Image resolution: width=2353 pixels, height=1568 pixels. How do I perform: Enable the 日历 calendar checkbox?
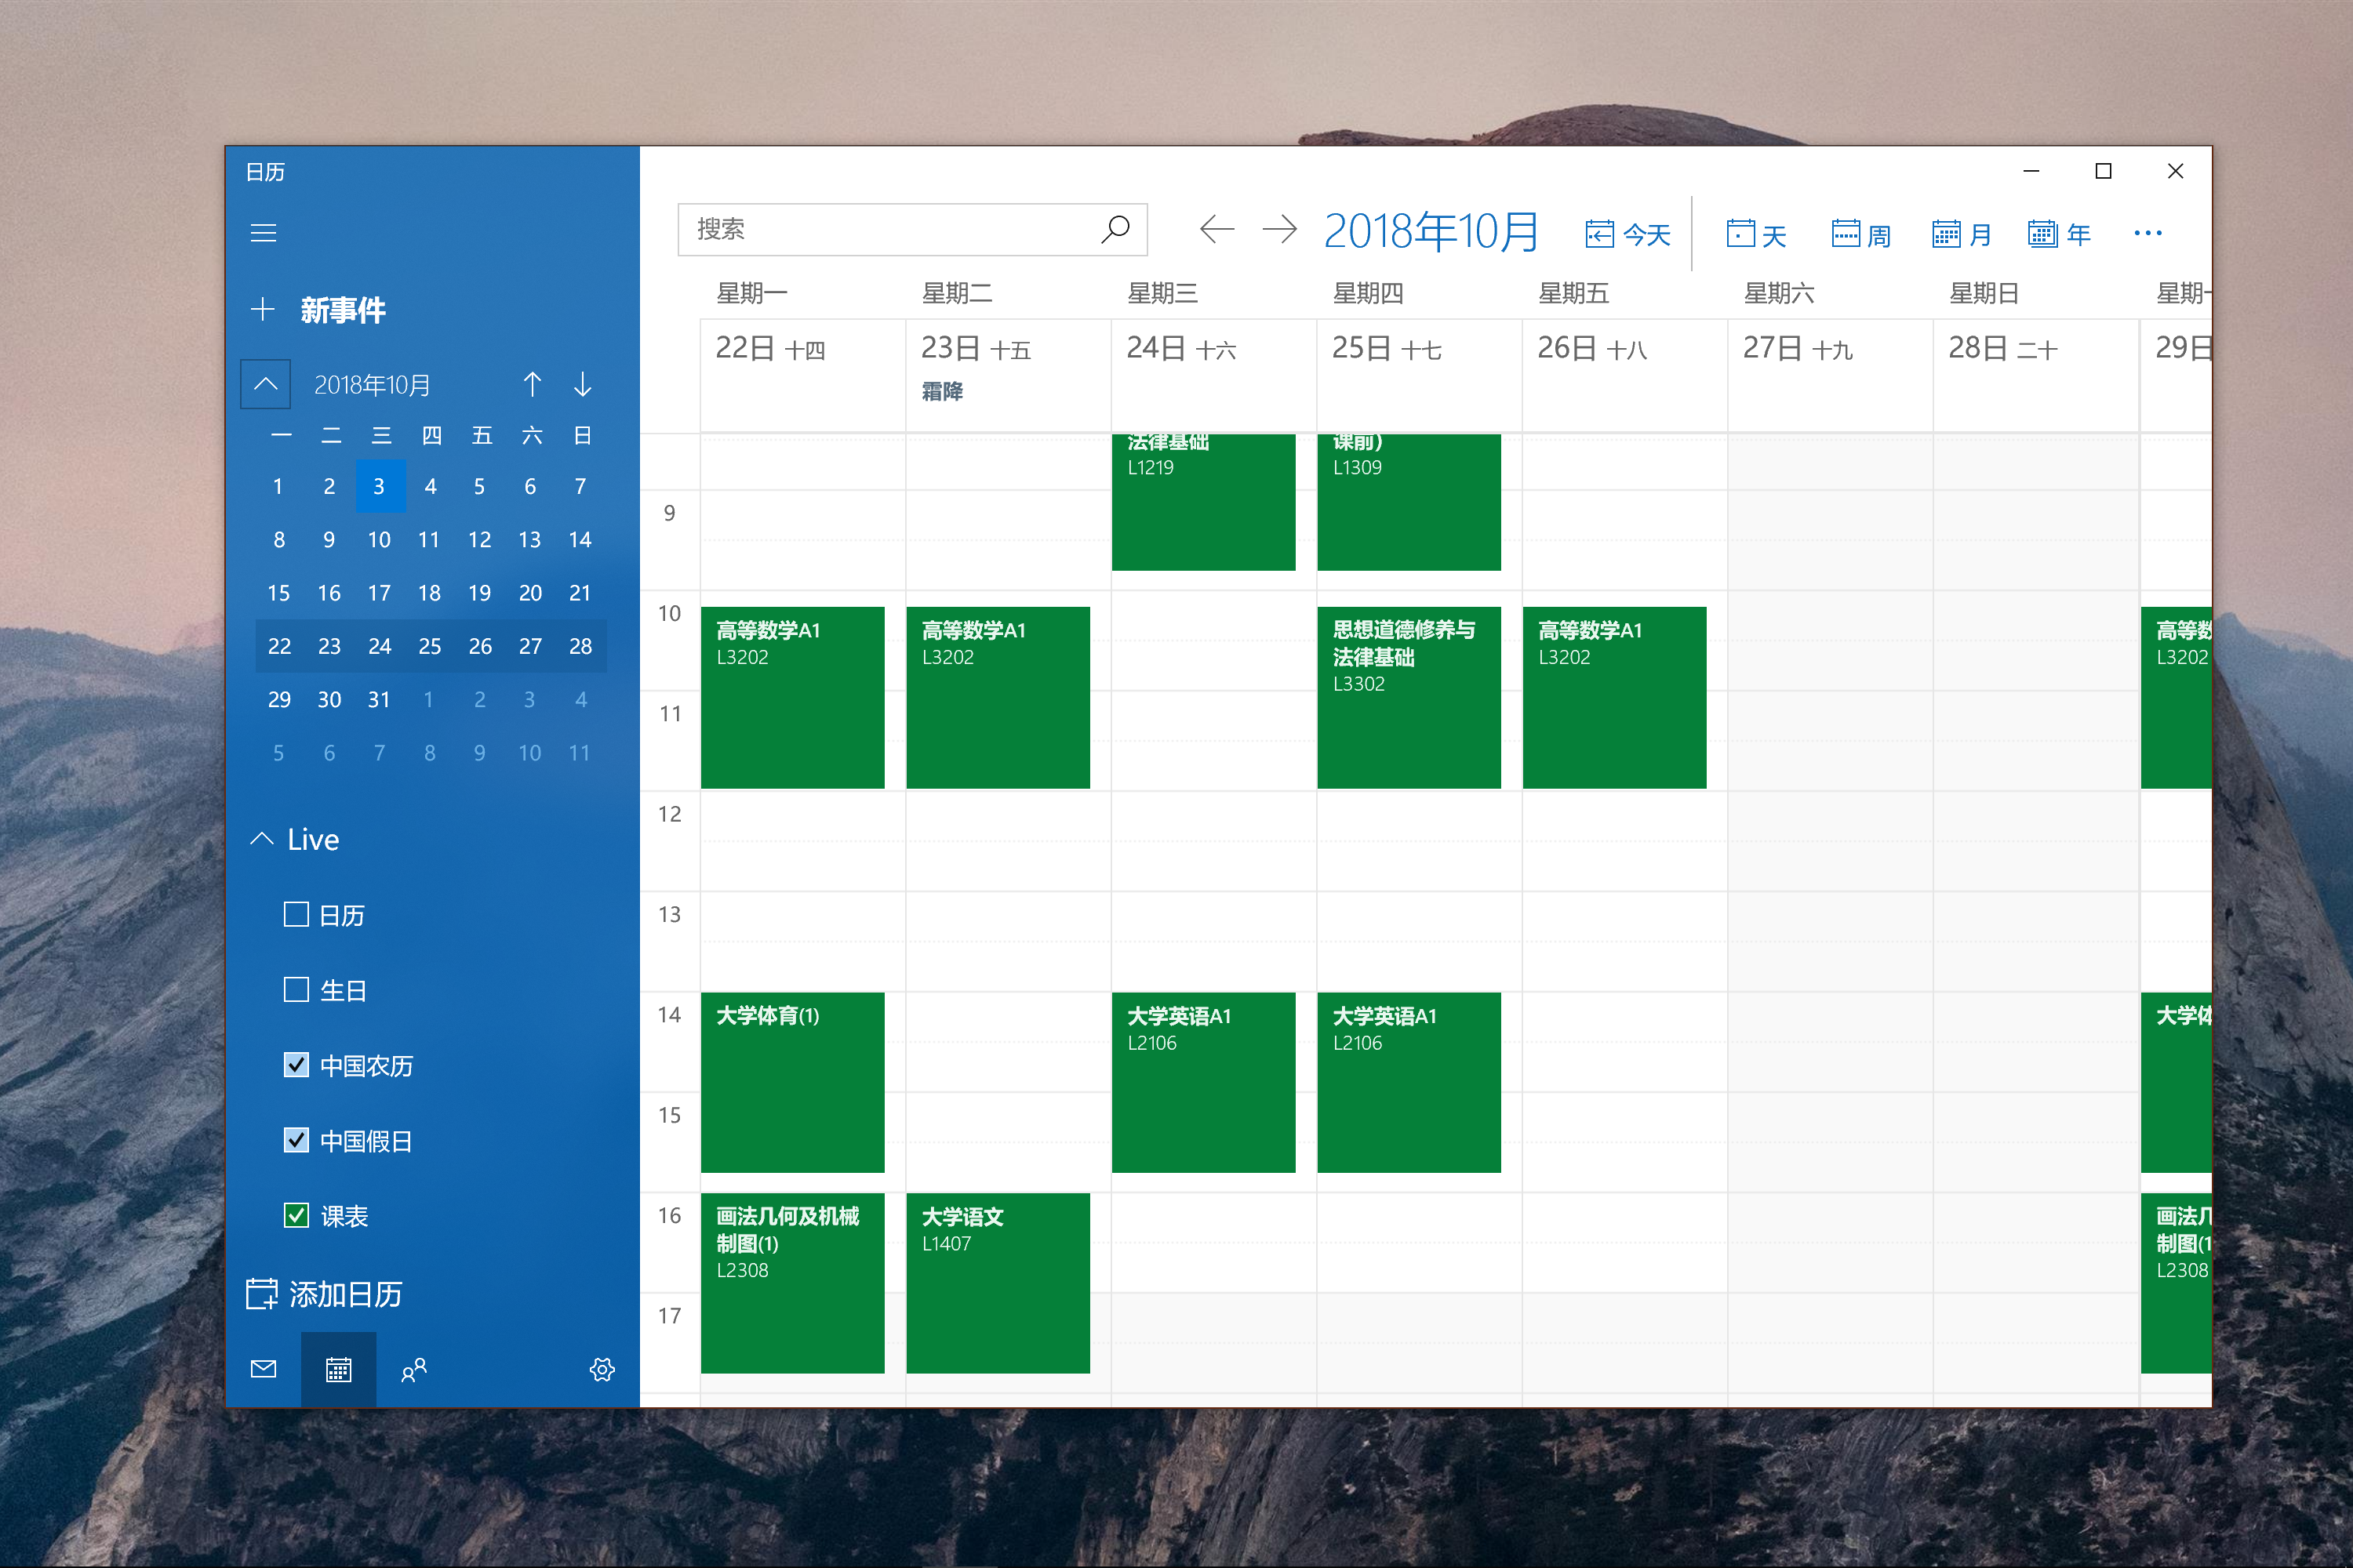[x=296, y=915]
